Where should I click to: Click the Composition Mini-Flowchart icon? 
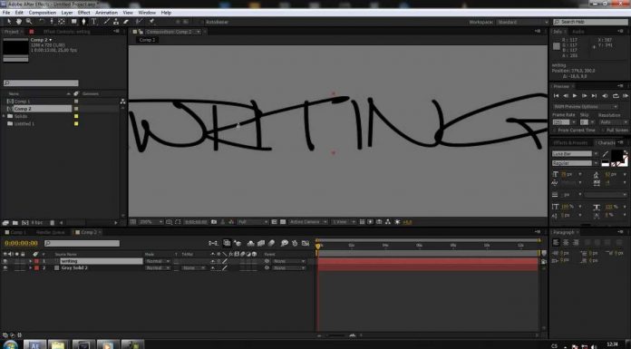[213, 243]
